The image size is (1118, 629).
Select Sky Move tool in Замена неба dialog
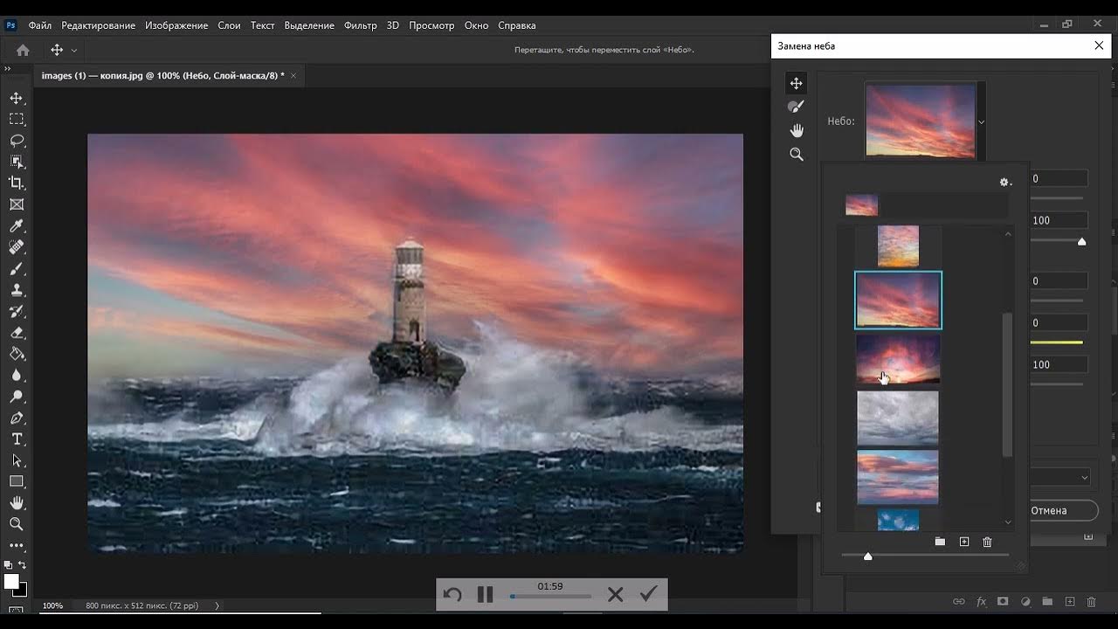(x=796, y=83)
